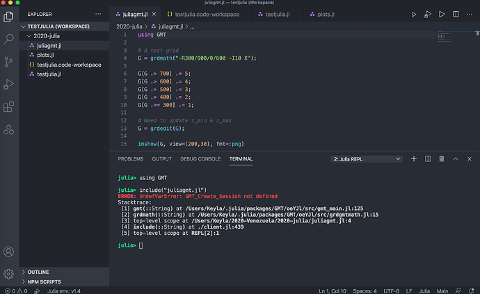Switch to the DEBUG CONSOLE tab
The width and height of the screenshot is (480, 294).
(200, 158)
